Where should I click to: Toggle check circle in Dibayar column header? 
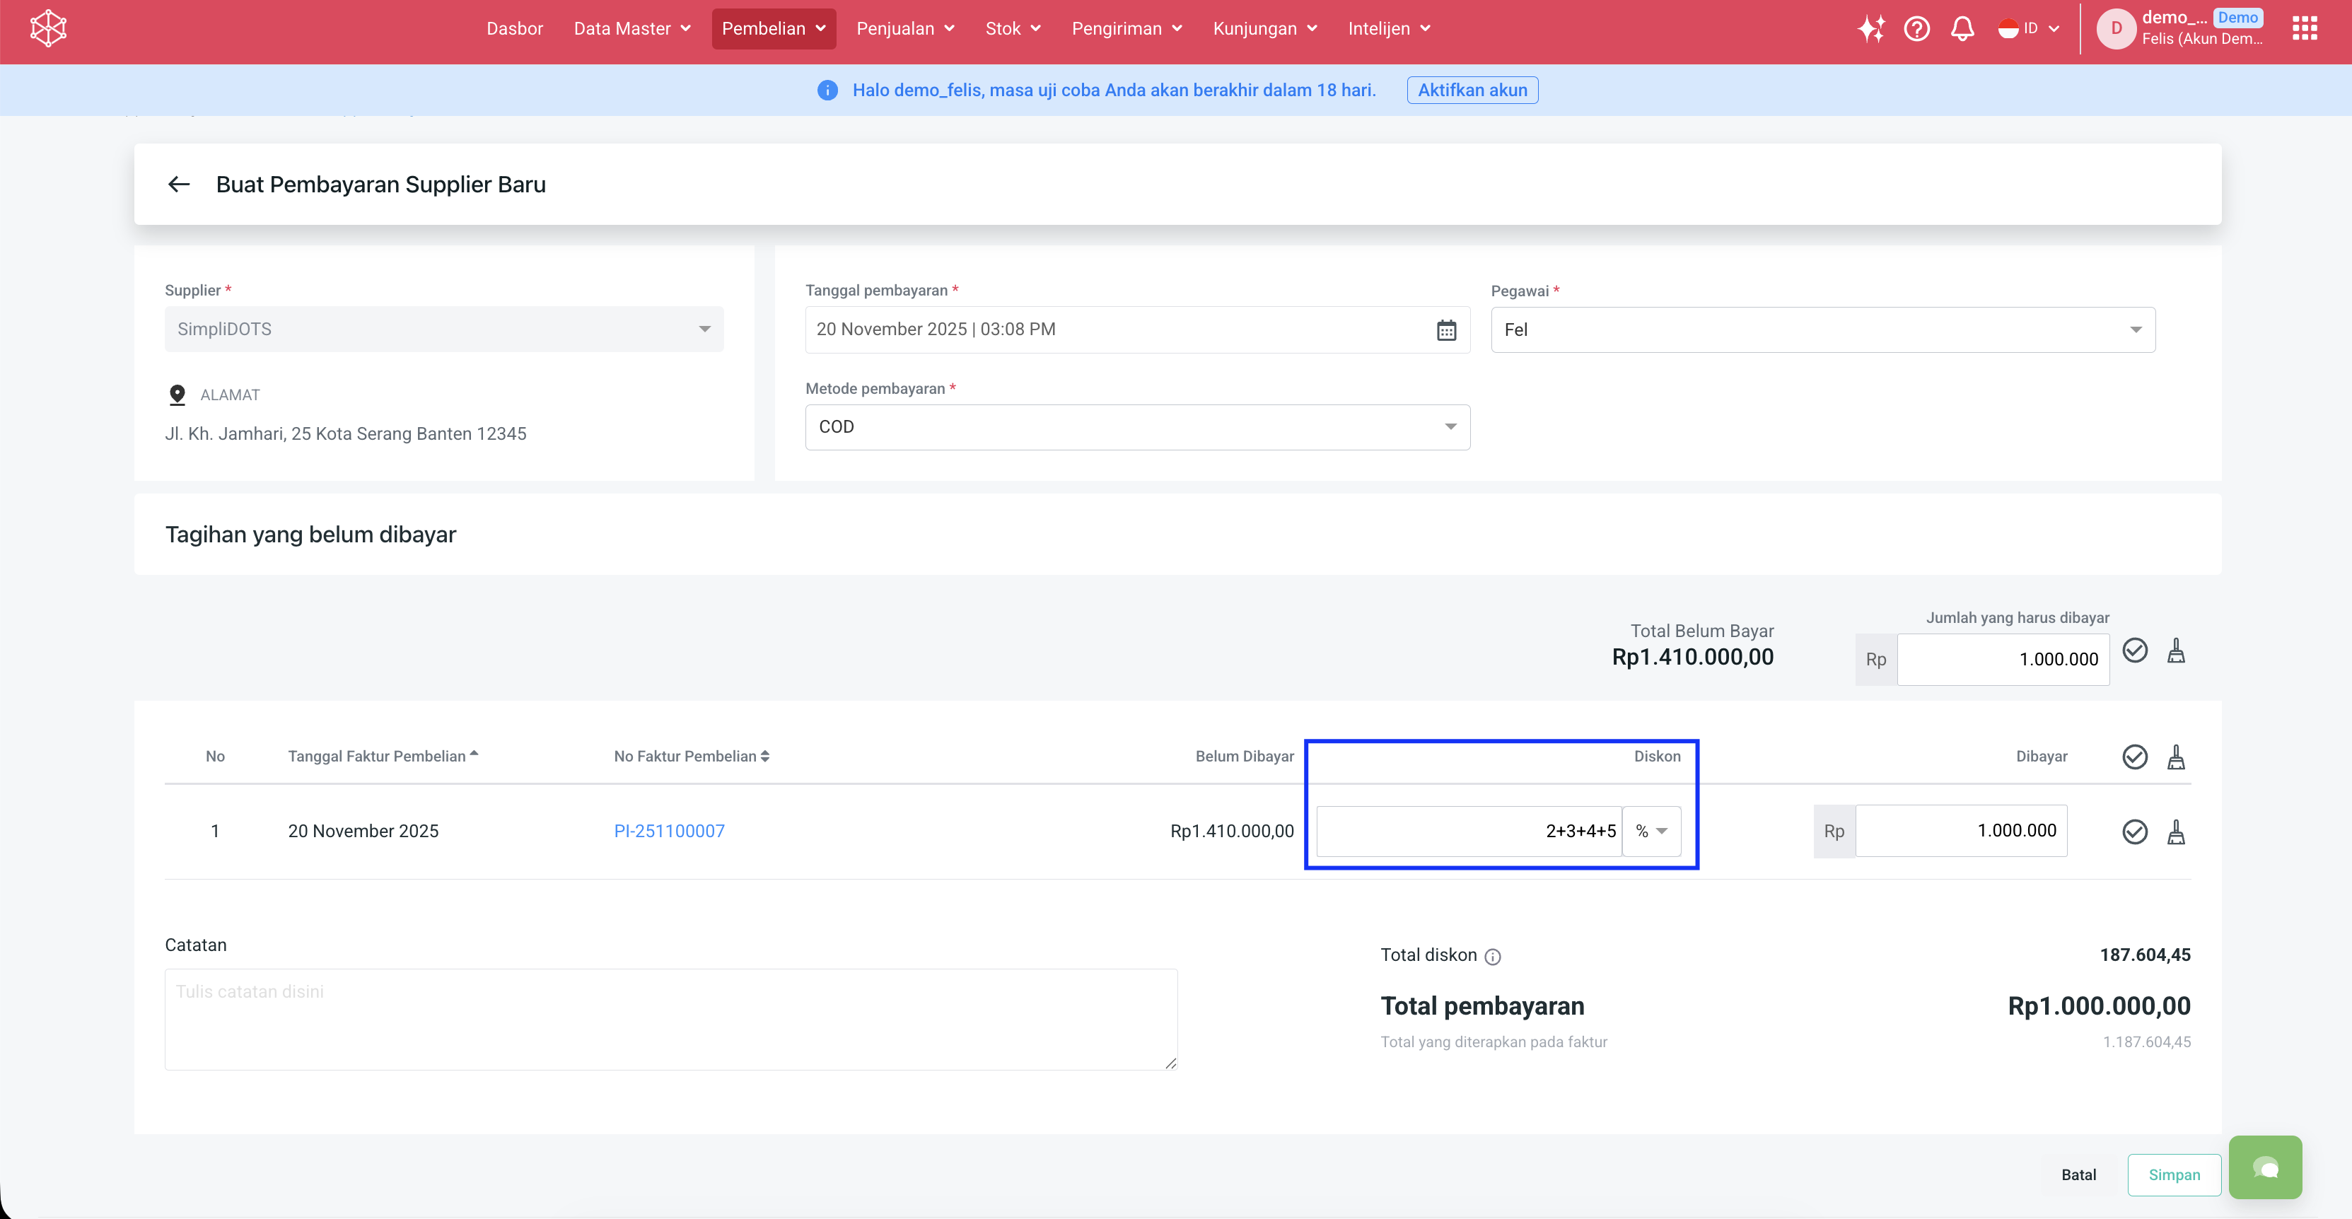[x=2135, y=756]
